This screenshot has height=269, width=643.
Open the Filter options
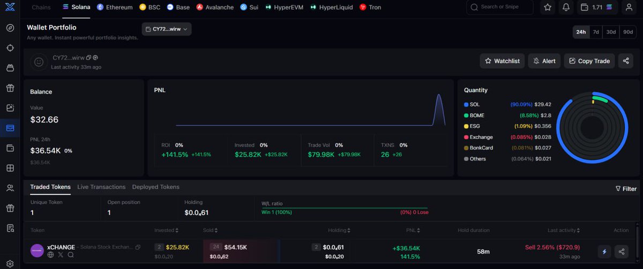(626, 189)
